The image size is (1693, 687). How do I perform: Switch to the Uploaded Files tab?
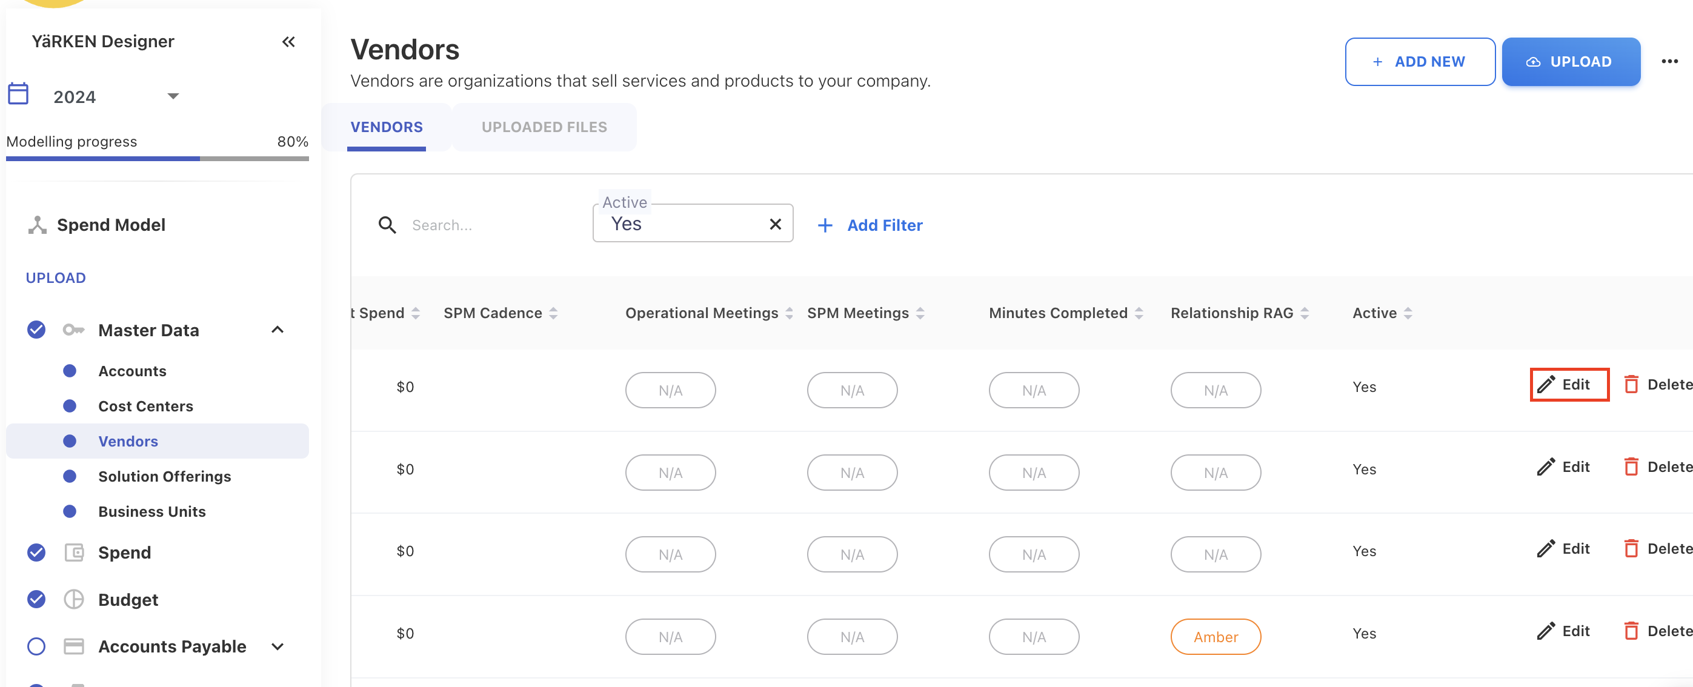click(544, 127)
